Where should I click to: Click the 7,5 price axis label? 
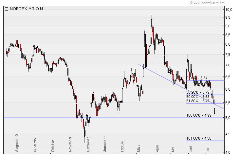click(x=228, y=55)
